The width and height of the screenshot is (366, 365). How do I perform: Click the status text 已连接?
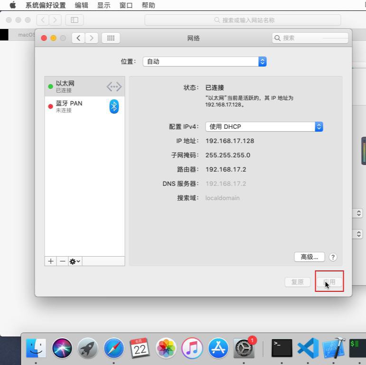coord(215,87)
